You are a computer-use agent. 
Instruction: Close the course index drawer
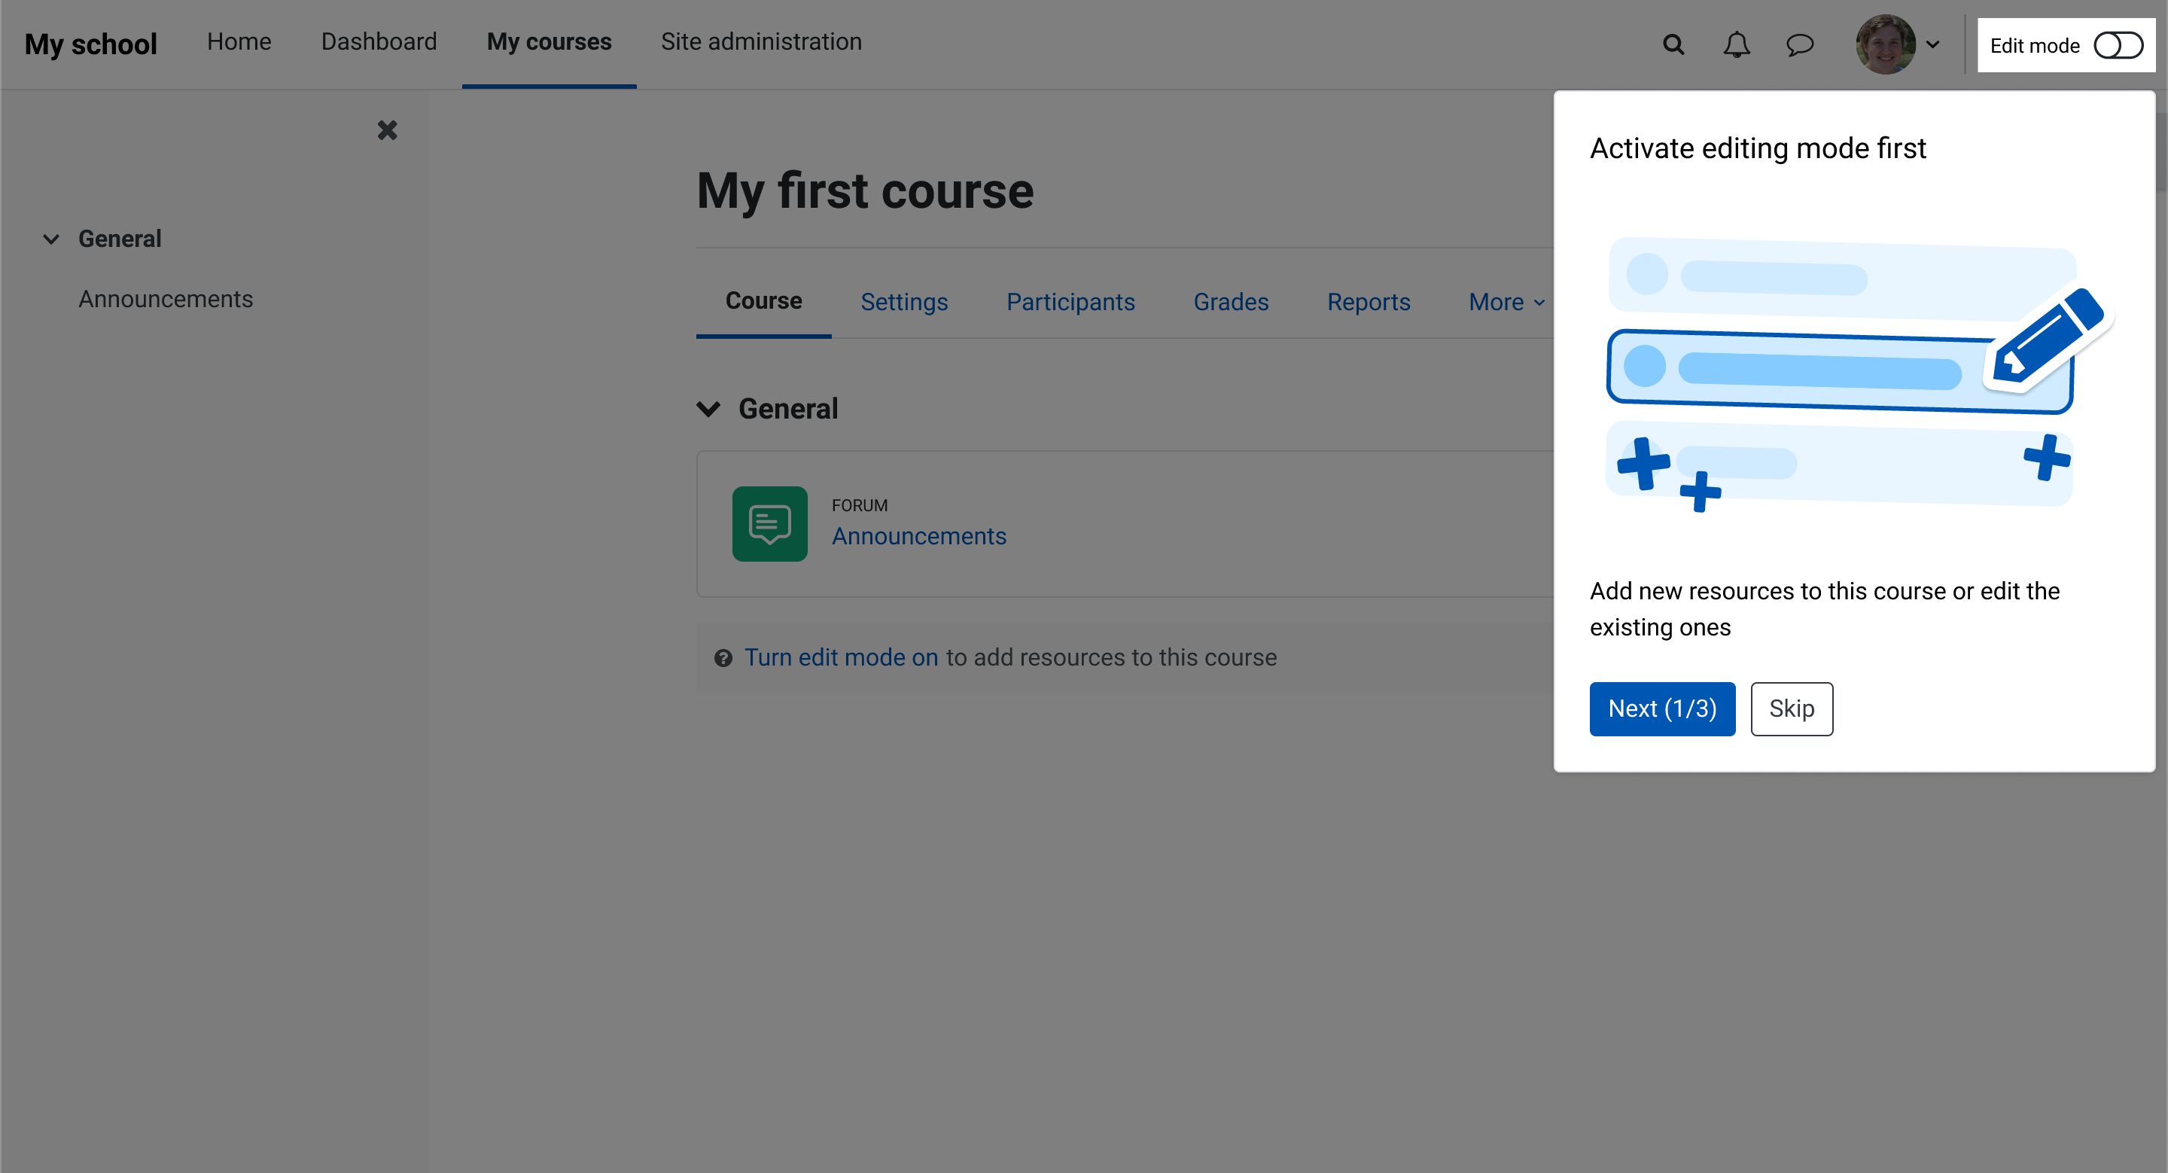tap(387, 130)
